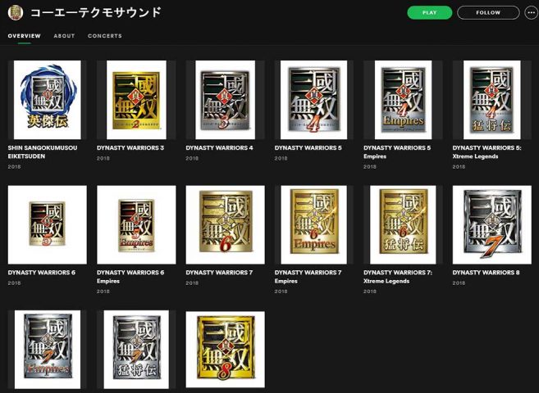
Task: Open the silver 7 Empires cover in bottom row
Action: (48, 350)
